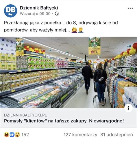Open the supermarket aisle article image
The image size is (137, 141).
pyautogui.click(x=68, y=72)
